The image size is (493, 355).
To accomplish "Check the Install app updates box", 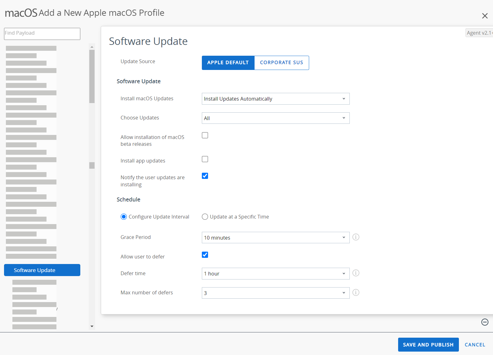I will pyautogui.click(x=205, y=159).
